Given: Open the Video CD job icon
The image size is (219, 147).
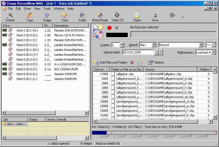Looking at the screenshot, I should (117, 17).
